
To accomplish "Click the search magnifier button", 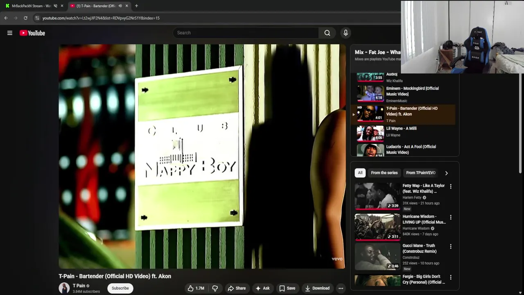I will pos(327,33).
